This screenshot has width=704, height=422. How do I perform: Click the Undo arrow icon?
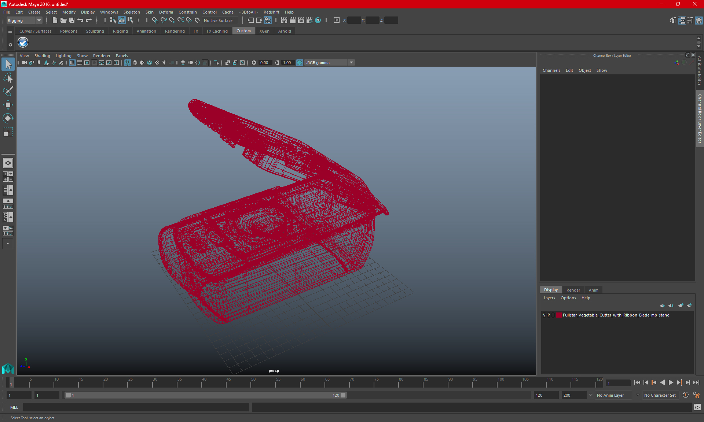point(80,21)
